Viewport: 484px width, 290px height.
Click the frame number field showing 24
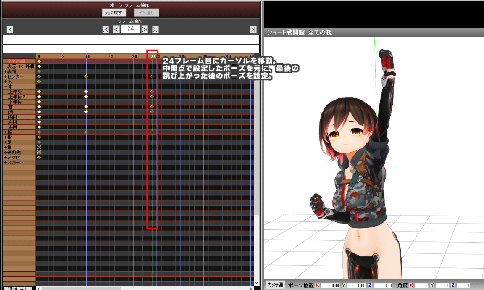tap(130, 29)
